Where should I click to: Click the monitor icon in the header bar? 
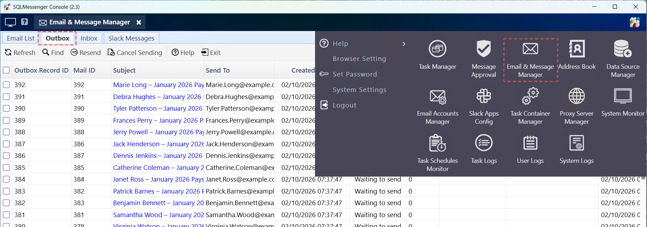10,22
